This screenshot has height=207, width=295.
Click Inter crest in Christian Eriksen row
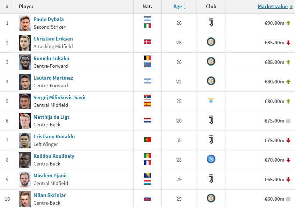pos(211,42)
